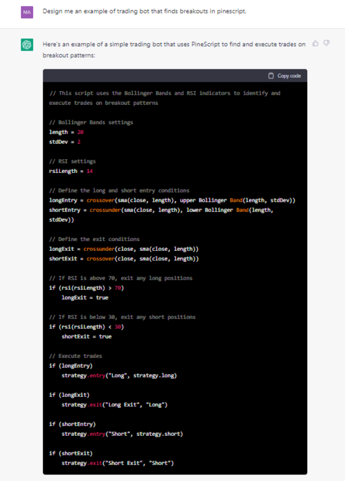Click the comment '// Define the exit conditions'
Screen dimensions: 345x481
pos(94,239)
